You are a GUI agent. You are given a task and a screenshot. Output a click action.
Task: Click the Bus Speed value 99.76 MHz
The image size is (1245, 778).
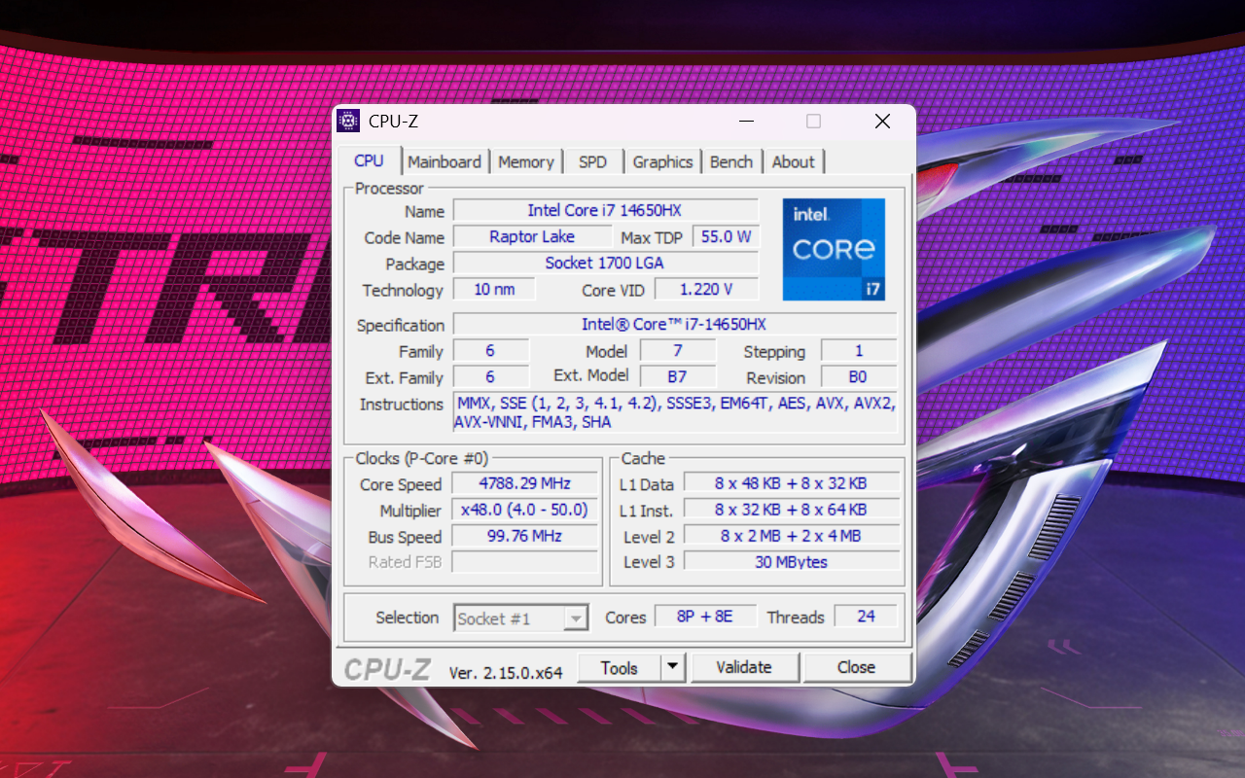click(x=525, y=536)
